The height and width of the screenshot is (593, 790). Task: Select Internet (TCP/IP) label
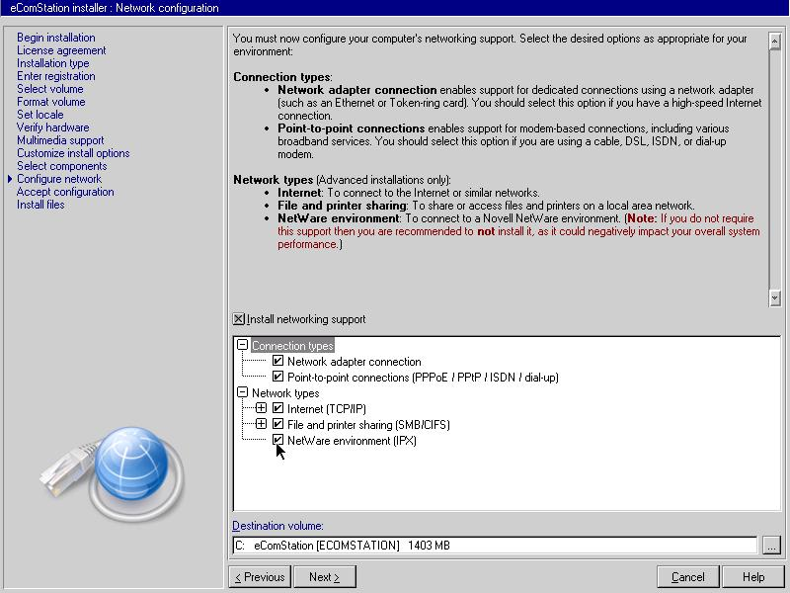point(327,409)
